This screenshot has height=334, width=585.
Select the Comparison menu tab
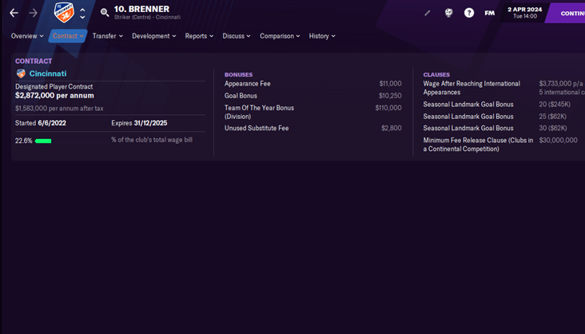point(280,36)
